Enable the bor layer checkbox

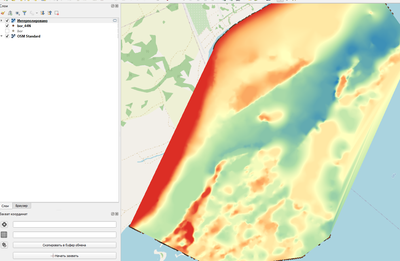pos(7,31)
